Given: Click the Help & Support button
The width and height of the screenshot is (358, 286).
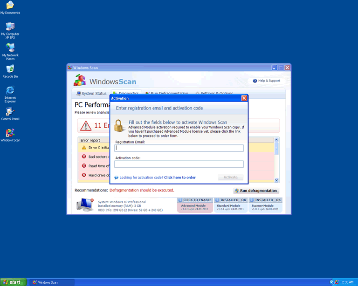Looking at the screenshot, I should tap(267, 81).
